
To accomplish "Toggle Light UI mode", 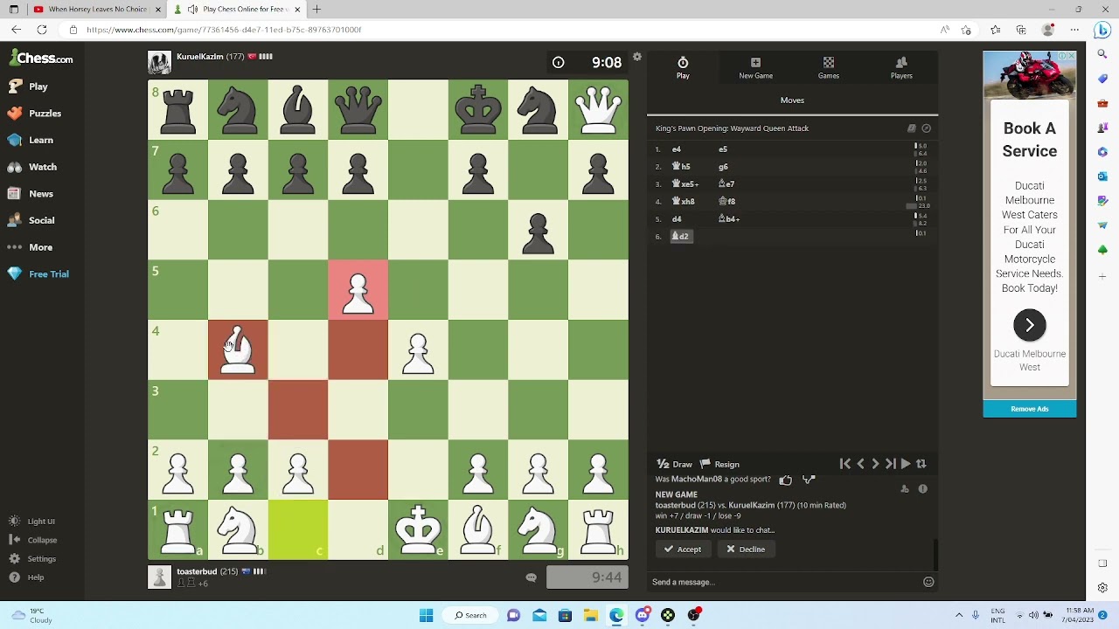I will click(32, 522).
